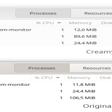The image size is (112, 112).
Task: Select the process row using 89,6 MiB
Action: 56,36
